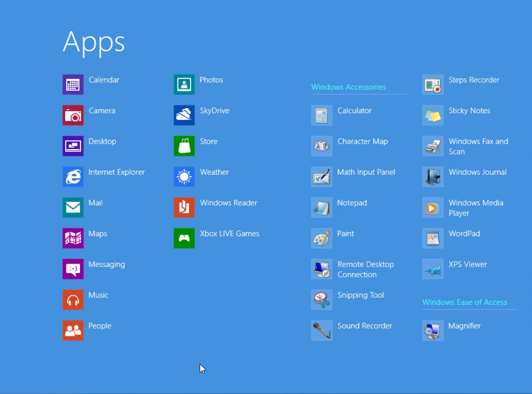Launch the Steps Recorder icon

[x=433, y=84]
